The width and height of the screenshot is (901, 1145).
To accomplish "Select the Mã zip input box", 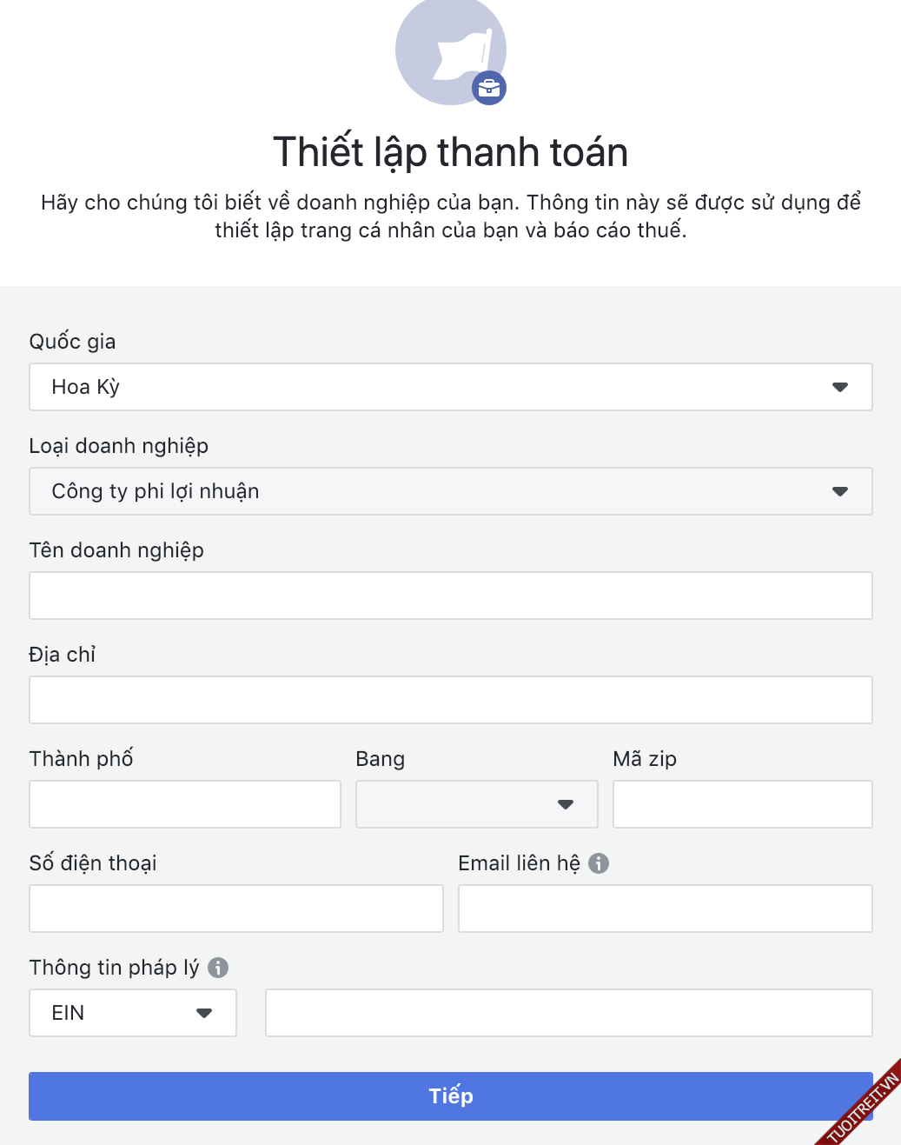I will [742, 804].
